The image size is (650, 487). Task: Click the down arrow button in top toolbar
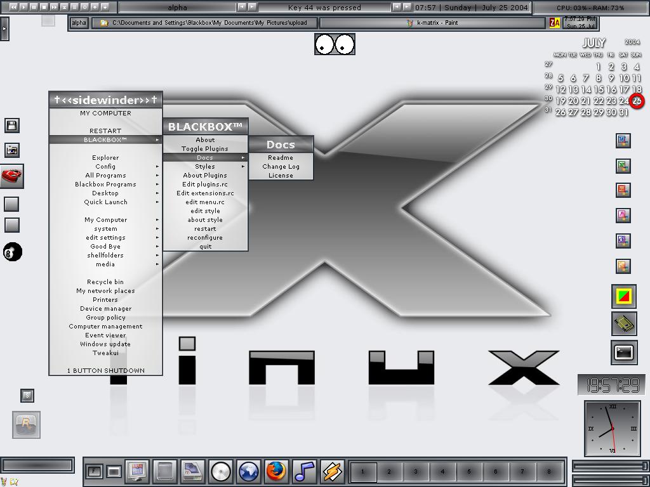click(105, 6)
